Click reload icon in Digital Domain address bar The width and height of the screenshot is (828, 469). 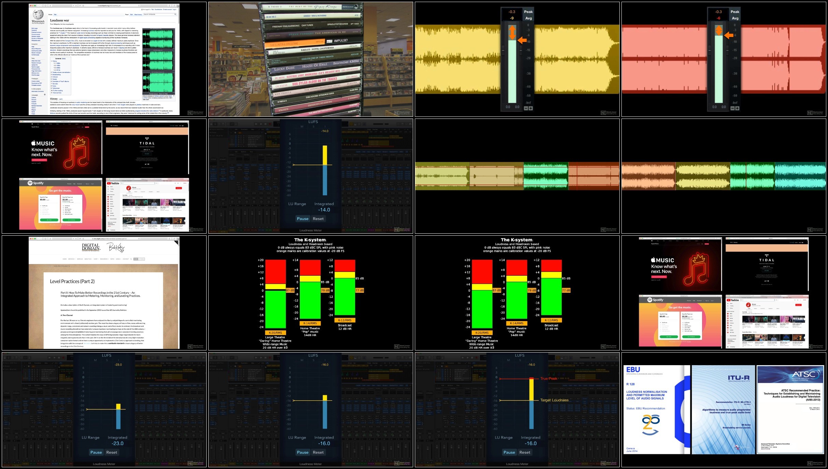139,239
